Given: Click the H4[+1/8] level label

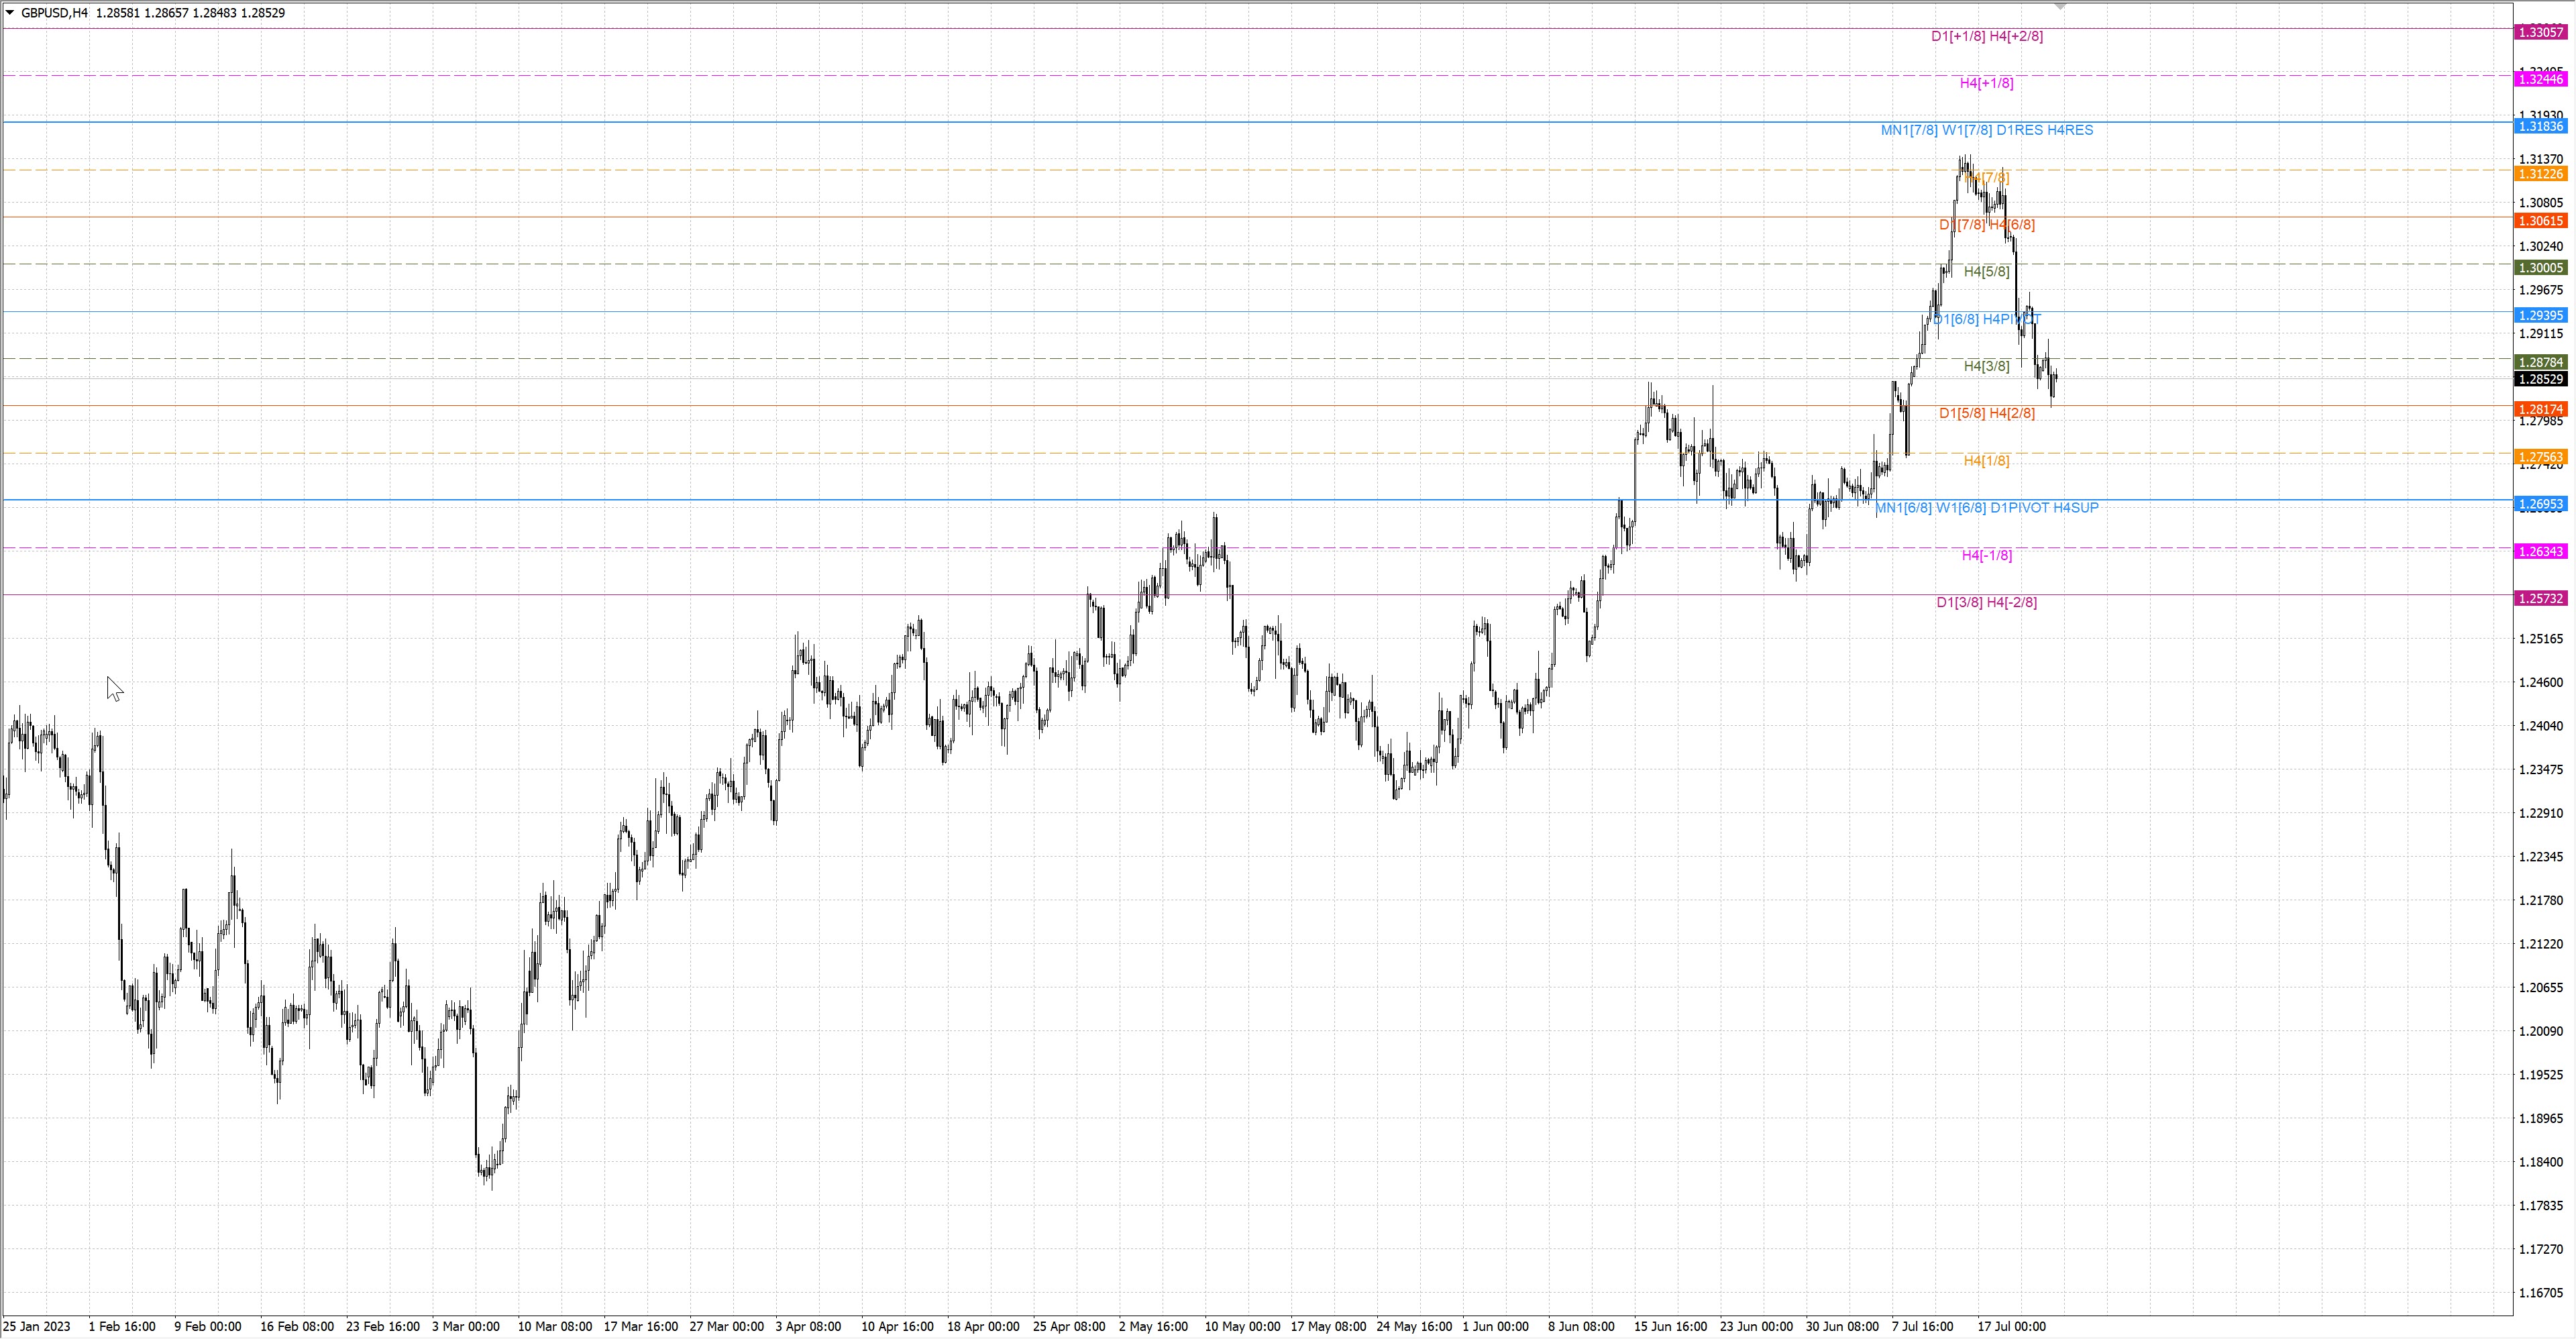Looking at the screenshot, I should (1986, 83).
